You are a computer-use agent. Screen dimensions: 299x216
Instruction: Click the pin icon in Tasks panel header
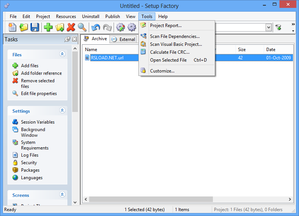coord(67,39)
